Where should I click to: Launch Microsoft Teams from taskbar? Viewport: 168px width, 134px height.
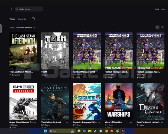coord(84,131)
